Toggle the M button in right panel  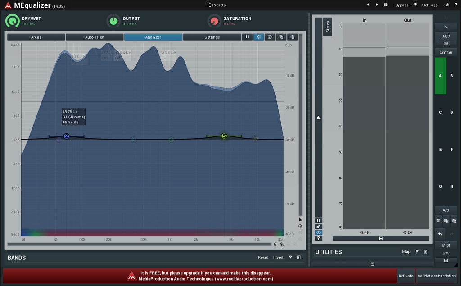pyautogui.click(x=446, y=27)
